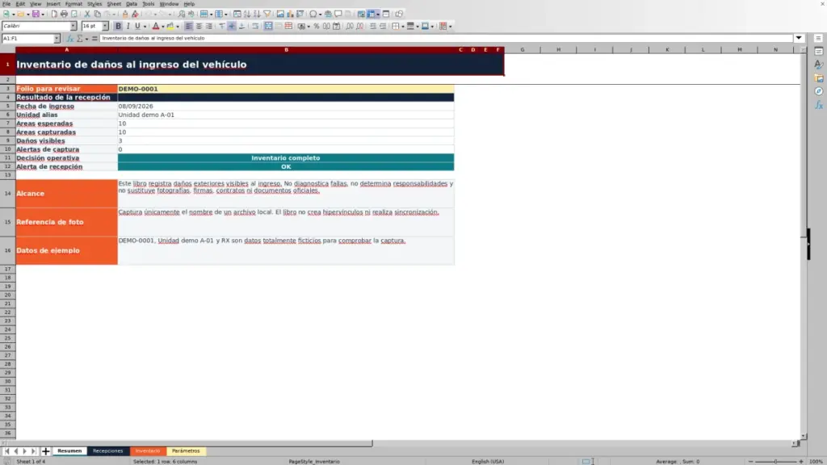The height and width of the screenshot is (465, 827).
Task: Click the Last sheet arrow button
Action: (x=34, y=451)
